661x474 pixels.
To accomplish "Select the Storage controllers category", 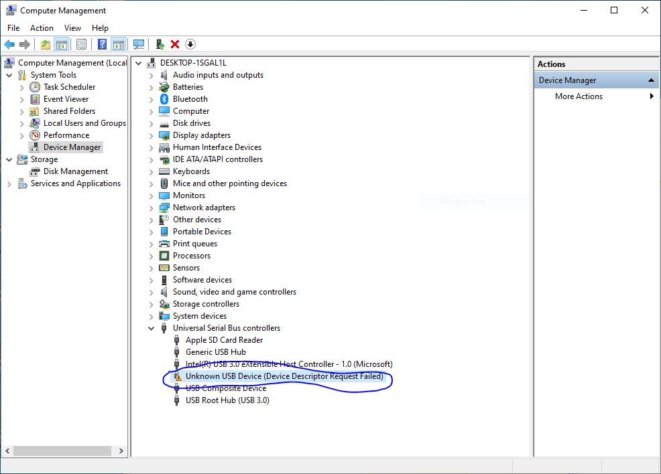I will 206,304.
